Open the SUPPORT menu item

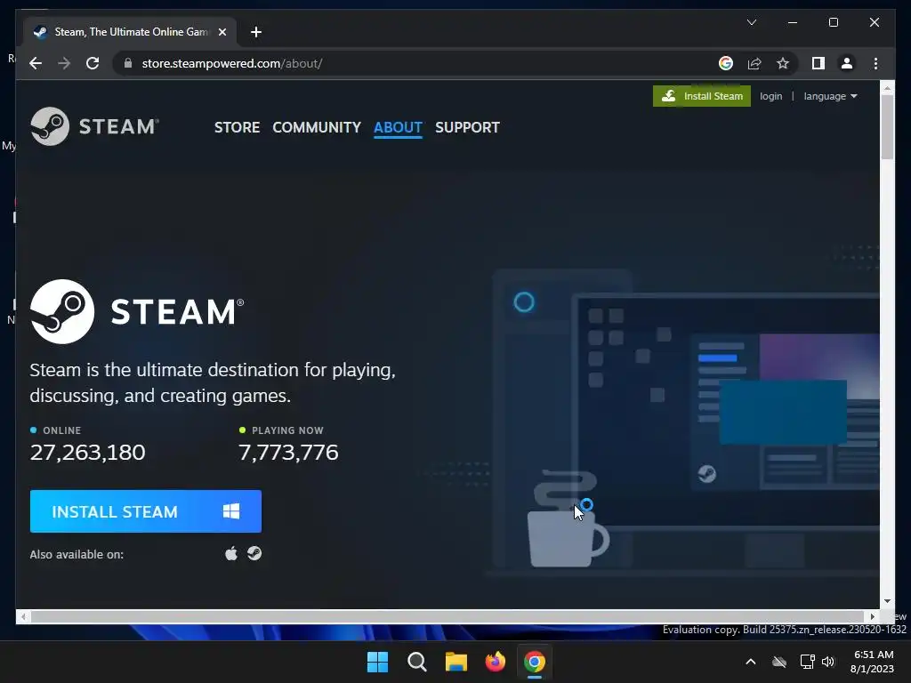coord(467,127)
